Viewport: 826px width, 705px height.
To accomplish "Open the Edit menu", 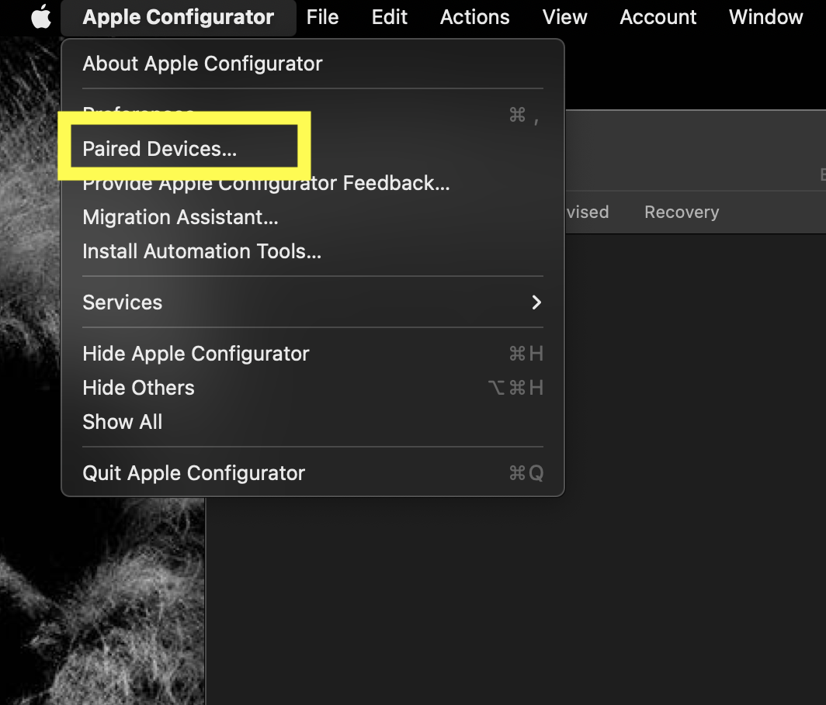I will pyautogui.click(x=389, y=16).
